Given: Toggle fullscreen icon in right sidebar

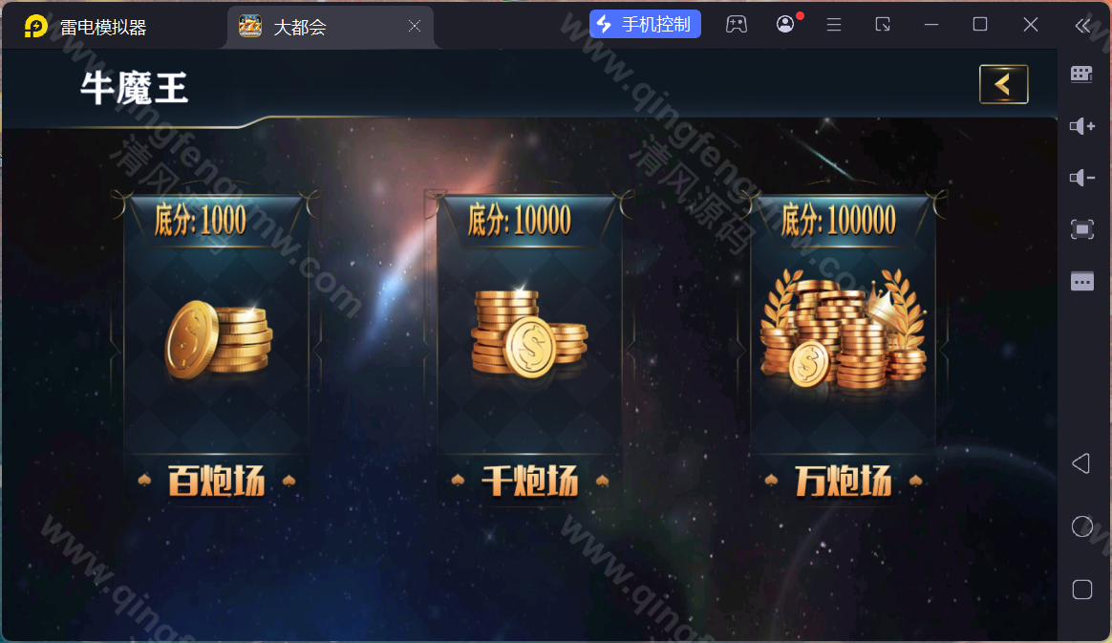Looking at the screenshot, I should point(1081,229).
